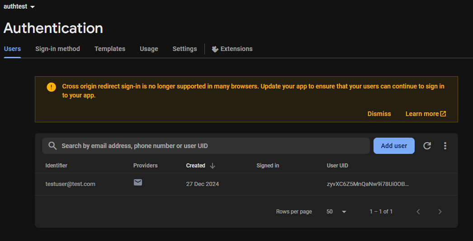This screenshot has width=473, height=241.
Task: Click the refresh users icon
Action: [427, 146]
